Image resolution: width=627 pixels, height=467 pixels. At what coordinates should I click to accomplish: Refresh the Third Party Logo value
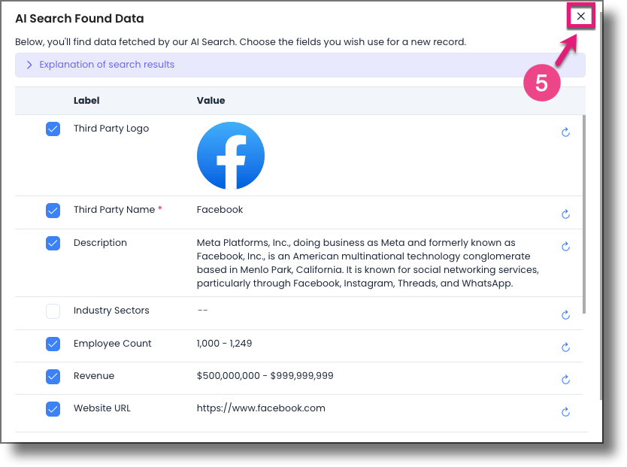pyautogui.click(x=565, y=131)
